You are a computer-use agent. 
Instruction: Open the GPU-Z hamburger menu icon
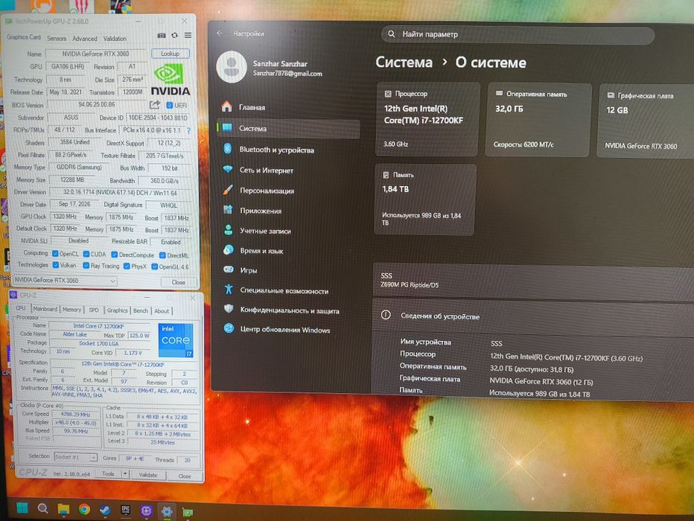click(188, 36)
